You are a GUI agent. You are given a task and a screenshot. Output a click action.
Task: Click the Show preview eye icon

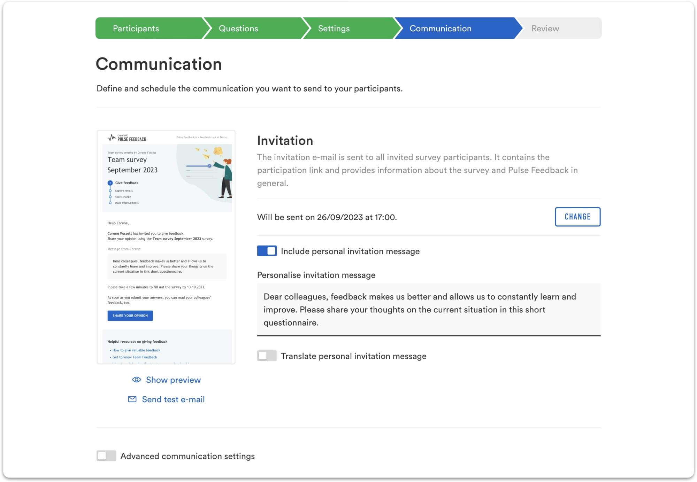(136, 380)
